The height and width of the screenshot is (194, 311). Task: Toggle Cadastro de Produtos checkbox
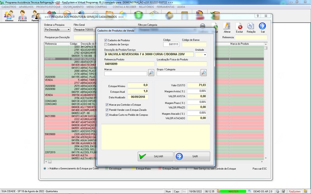[x=106, y=40]
